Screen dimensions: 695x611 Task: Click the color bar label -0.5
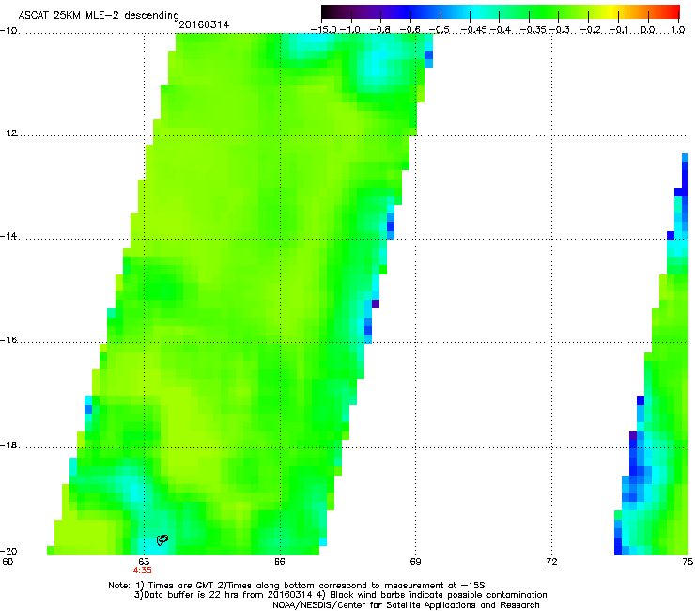tap(440, 30)
